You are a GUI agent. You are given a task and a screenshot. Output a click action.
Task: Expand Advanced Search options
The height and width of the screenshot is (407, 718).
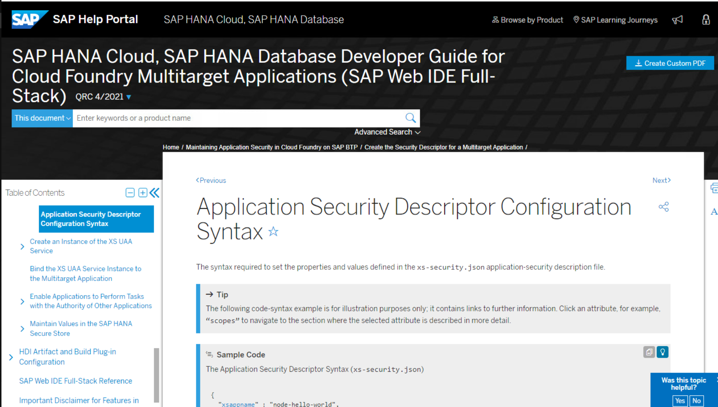click(x=387, y=132)
